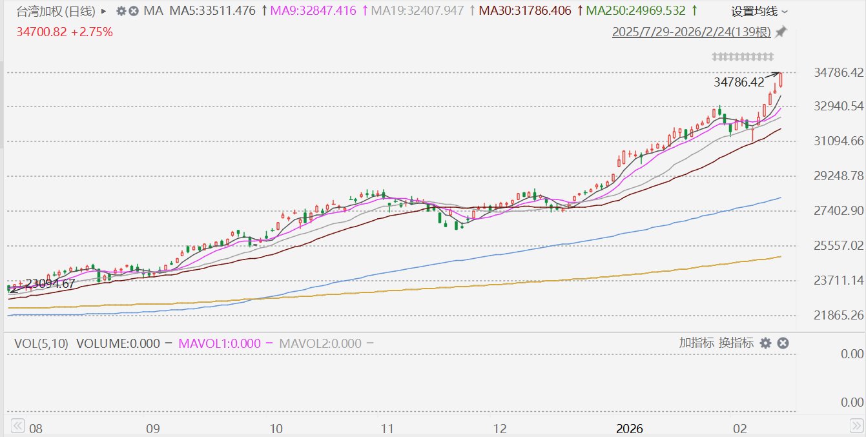Click 加指标 to add an indicator

pyautogui.click(x=696, y=343)
